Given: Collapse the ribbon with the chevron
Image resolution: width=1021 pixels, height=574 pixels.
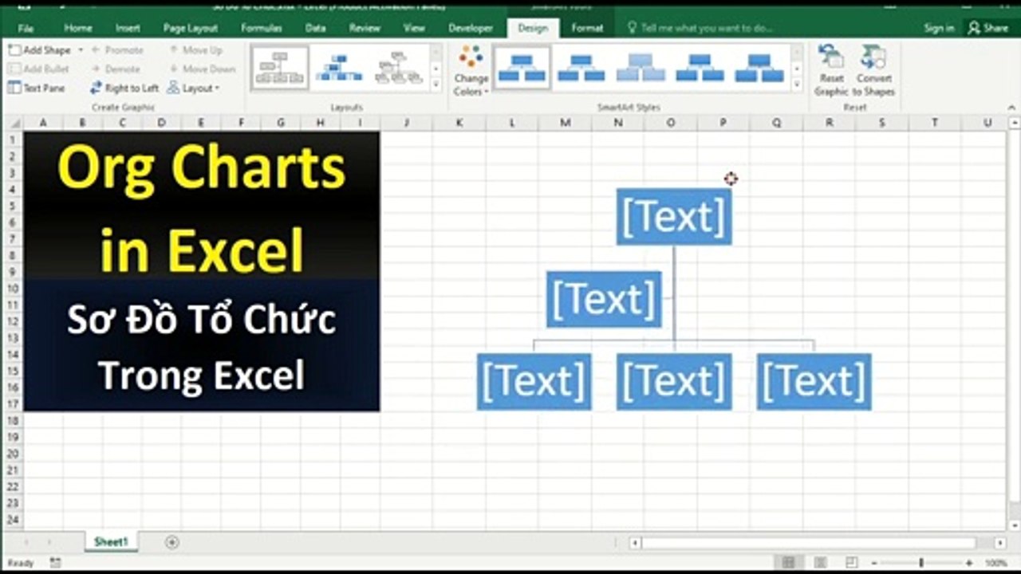Looking at the screenshot, I should coord(1010,108).
